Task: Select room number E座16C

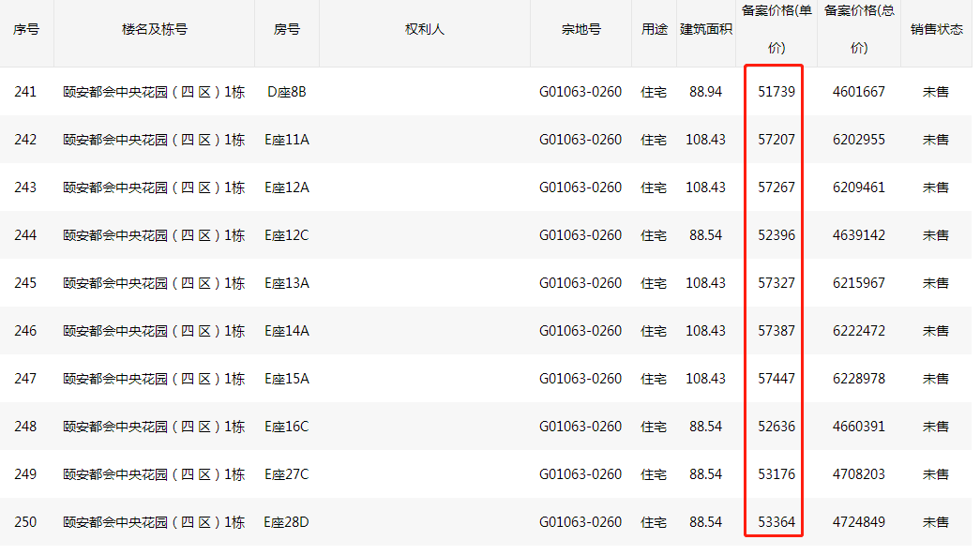Action: point(287,427)
